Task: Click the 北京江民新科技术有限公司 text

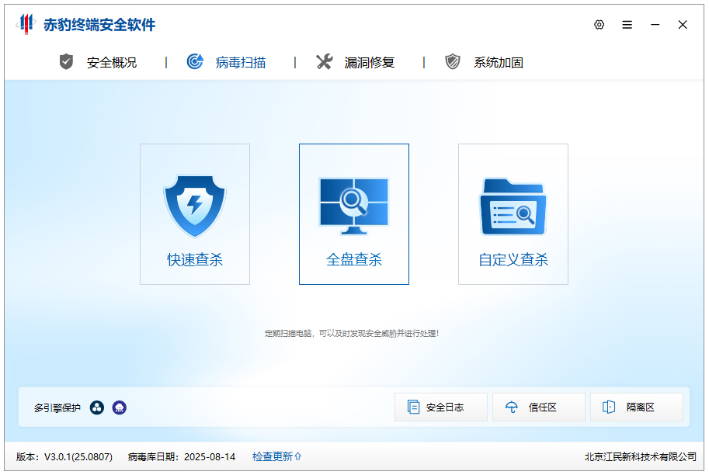Action: (x=640, y=457)
